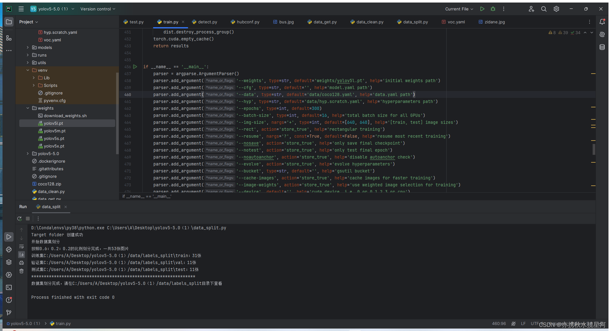Open the bus.jpg tab
The image size is (611, 331).
click(283, 22)
